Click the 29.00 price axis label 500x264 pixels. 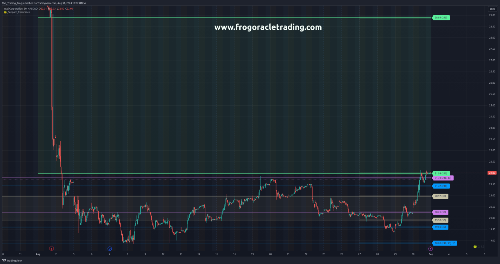(x=492, y=15)
